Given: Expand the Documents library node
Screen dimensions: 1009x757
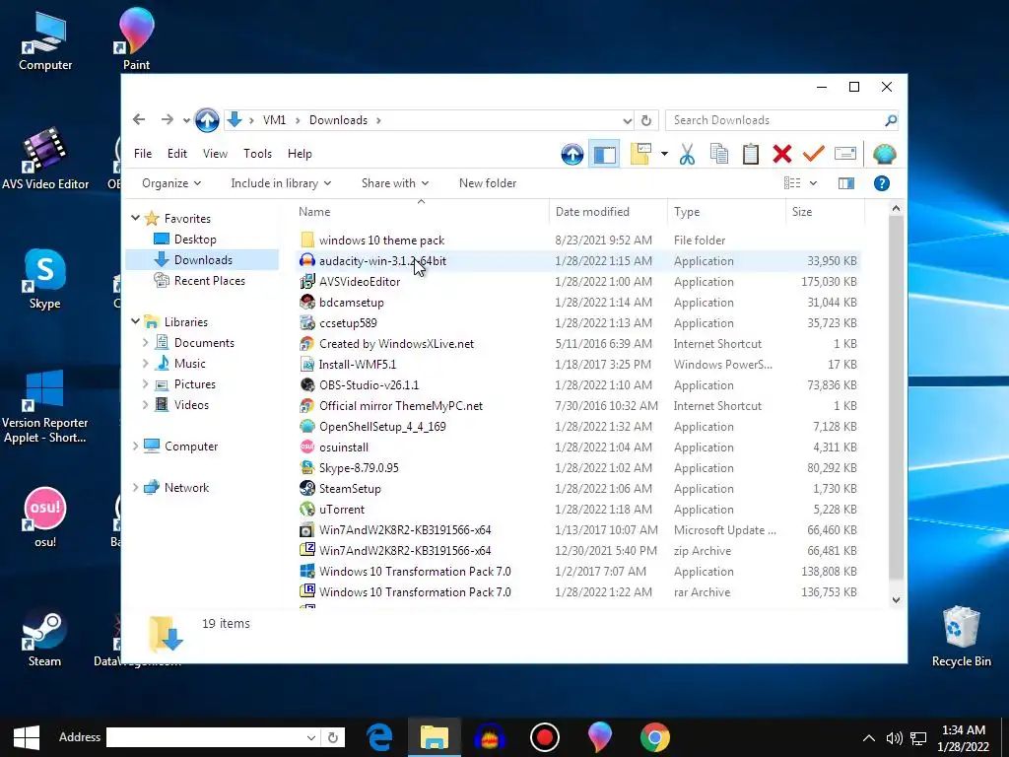Looking at the screenshot, I should (x=146, y=342).
